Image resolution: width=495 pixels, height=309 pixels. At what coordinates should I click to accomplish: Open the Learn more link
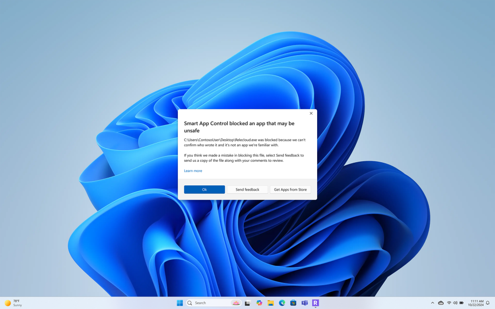[x=193, y=170]
